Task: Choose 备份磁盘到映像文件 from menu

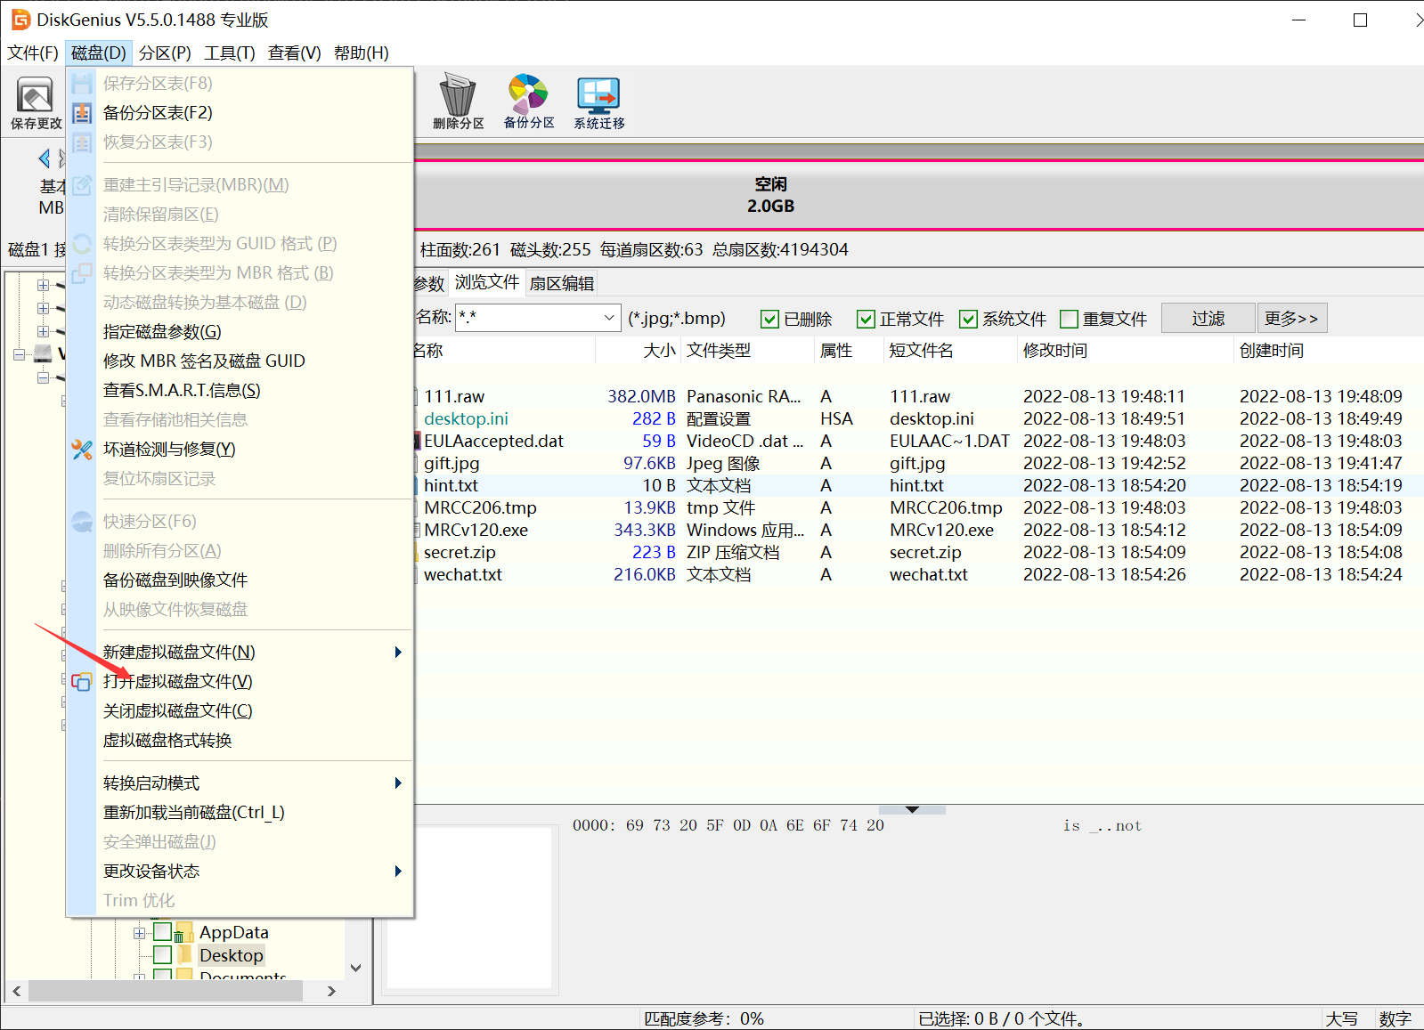Action: [x=240, y=580]
